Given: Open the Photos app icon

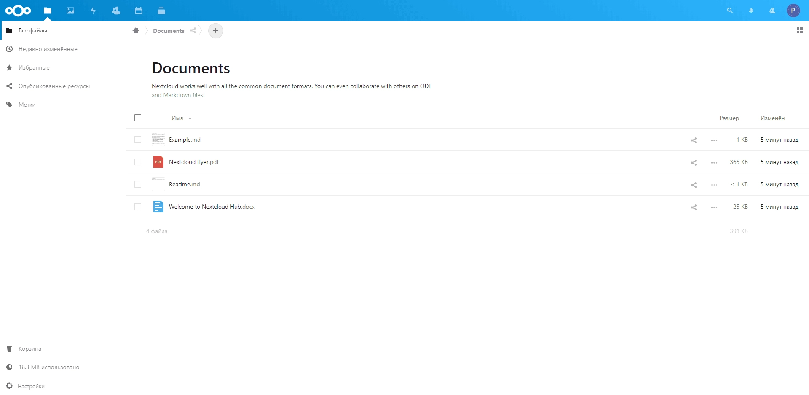Looking at the screenshot, I should (70, 11).
